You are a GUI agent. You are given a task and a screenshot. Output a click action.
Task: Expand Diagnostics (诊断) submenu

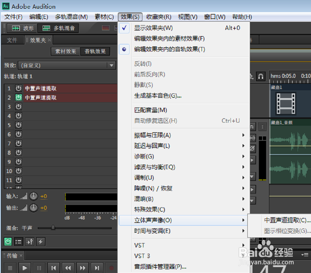click(184, 157)
